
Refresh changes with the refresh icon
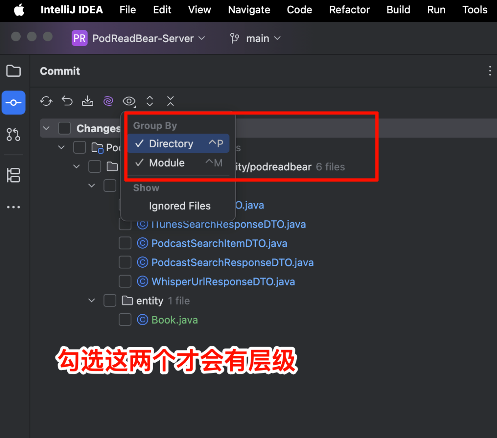(x=46, y=101)
